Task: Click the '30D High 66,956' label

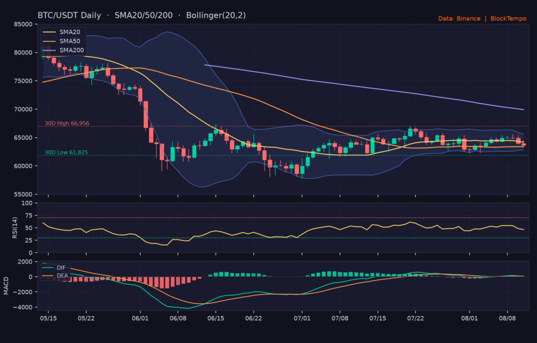Action: (x=67, y=123)
